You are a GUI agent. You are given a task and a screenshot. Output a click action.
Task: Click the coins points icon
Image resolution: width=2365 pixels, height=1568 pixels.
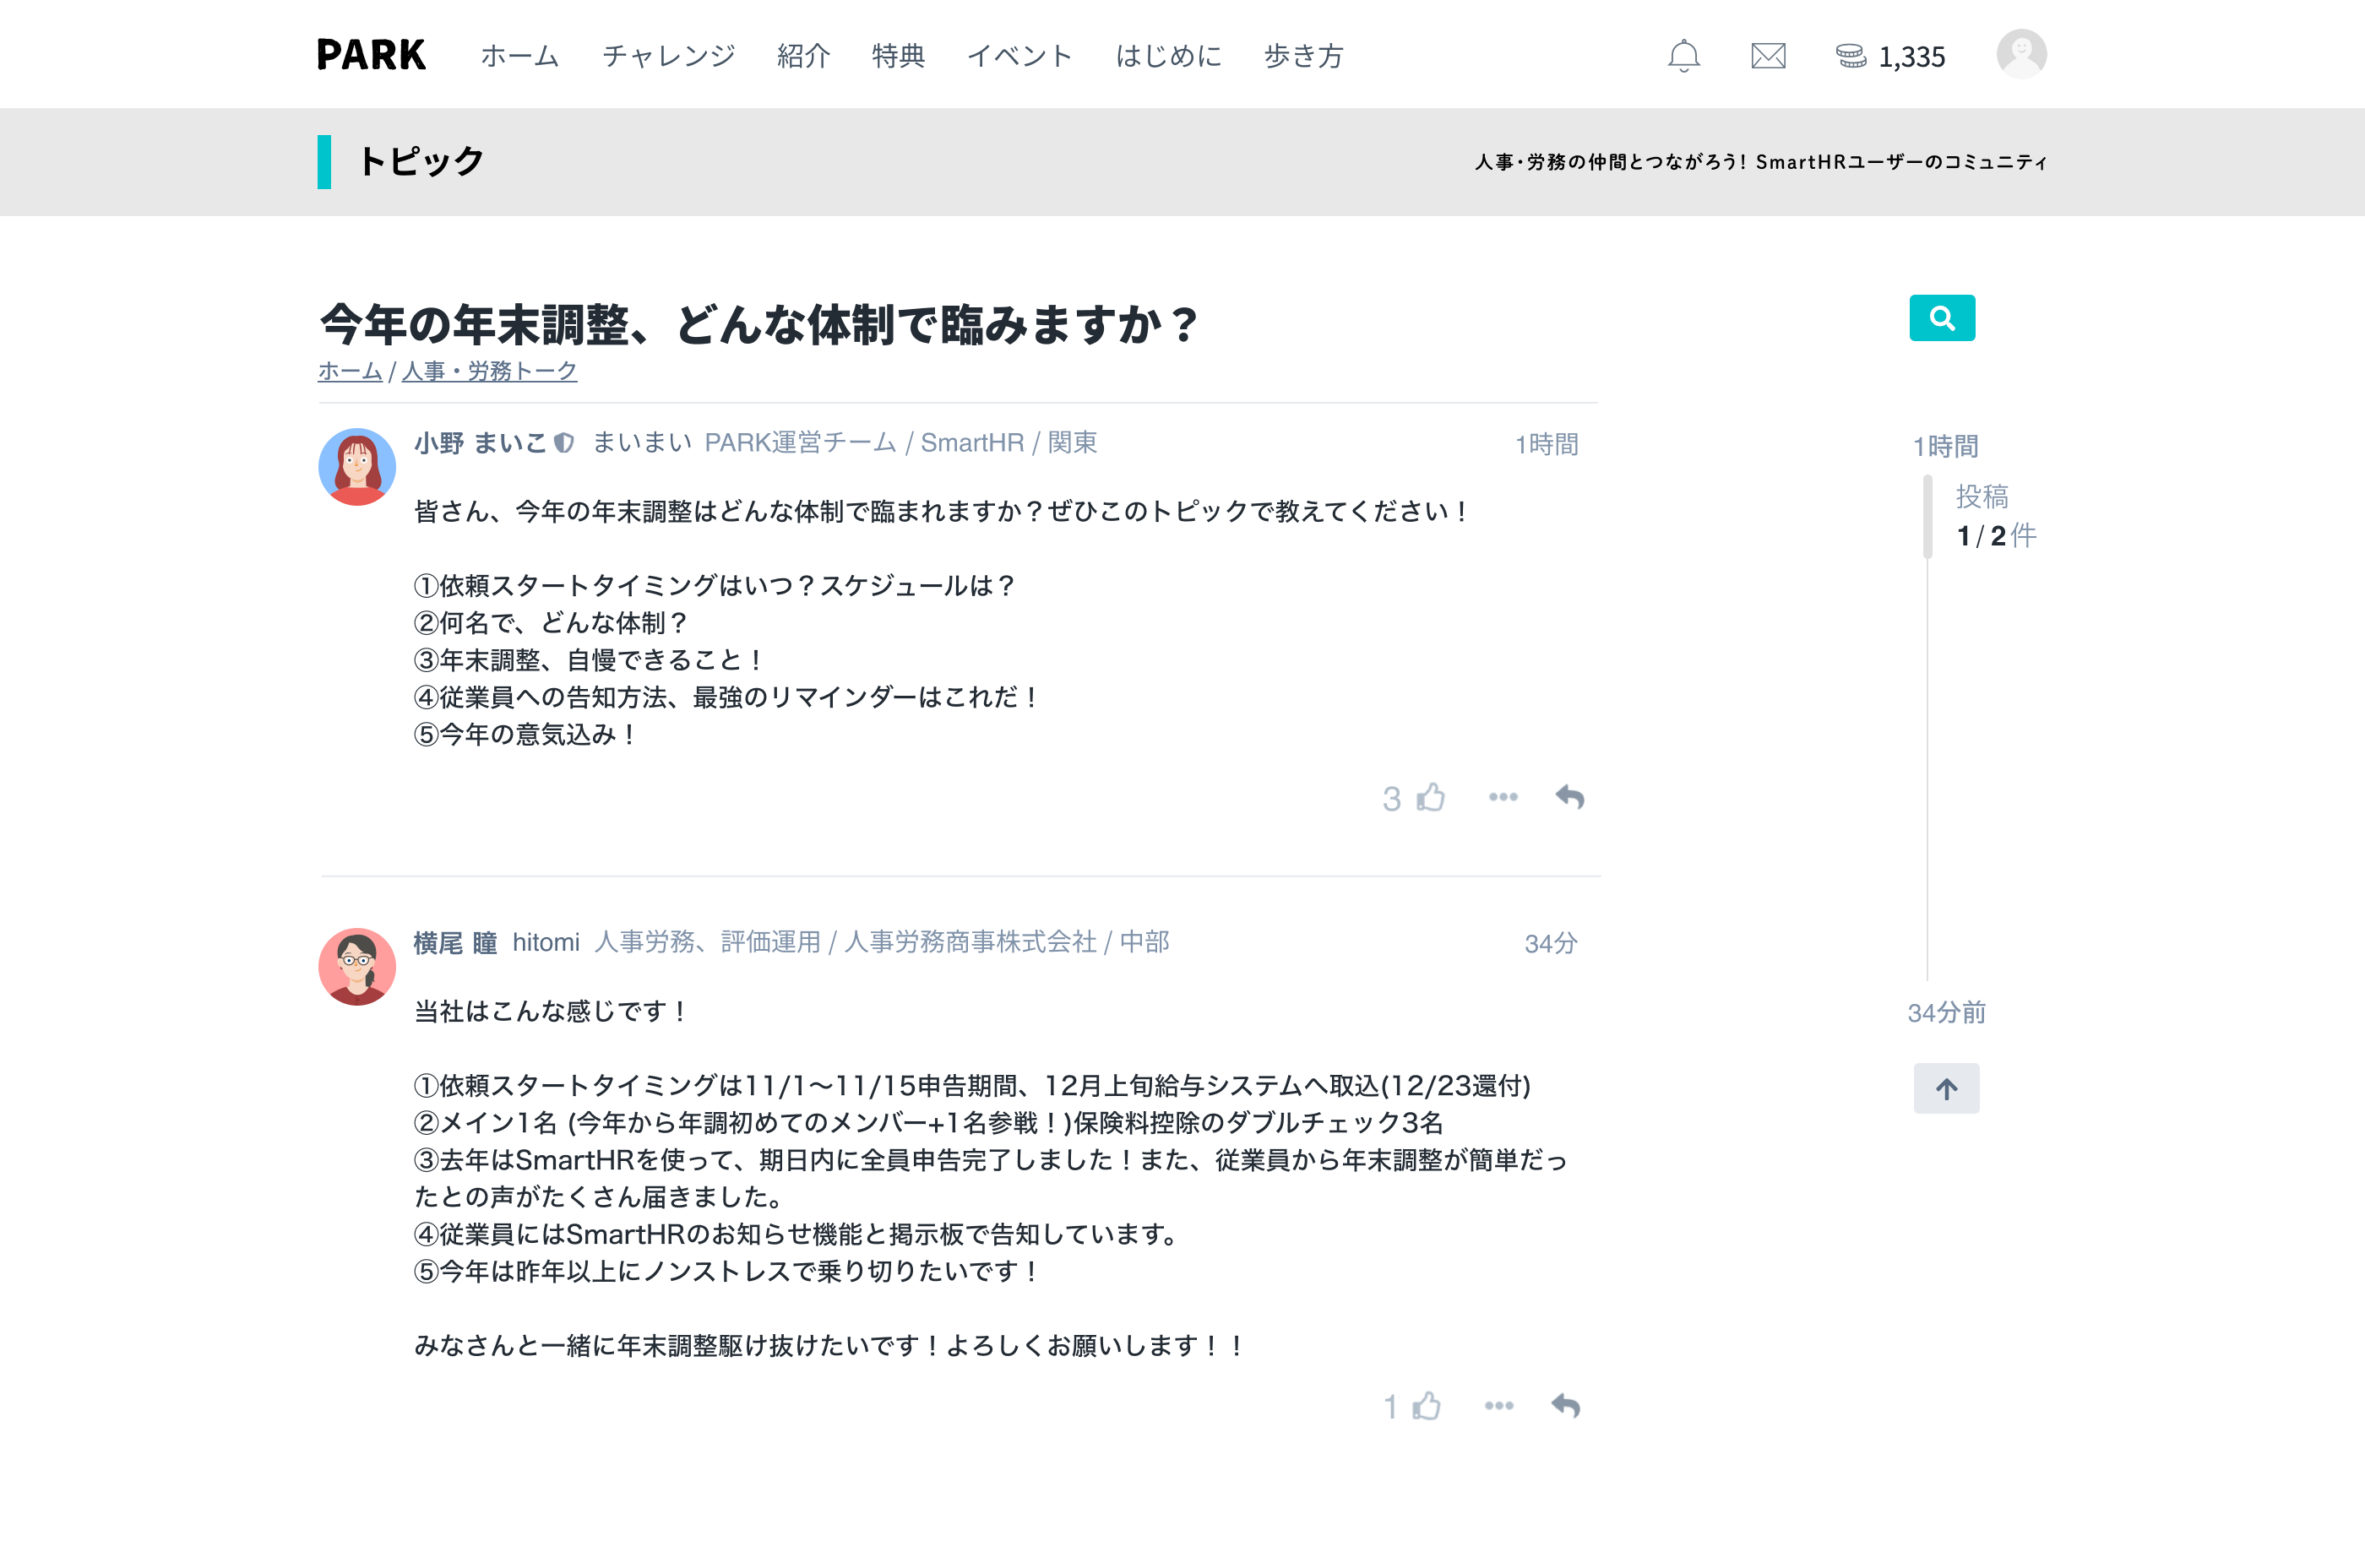point(1850,56)
